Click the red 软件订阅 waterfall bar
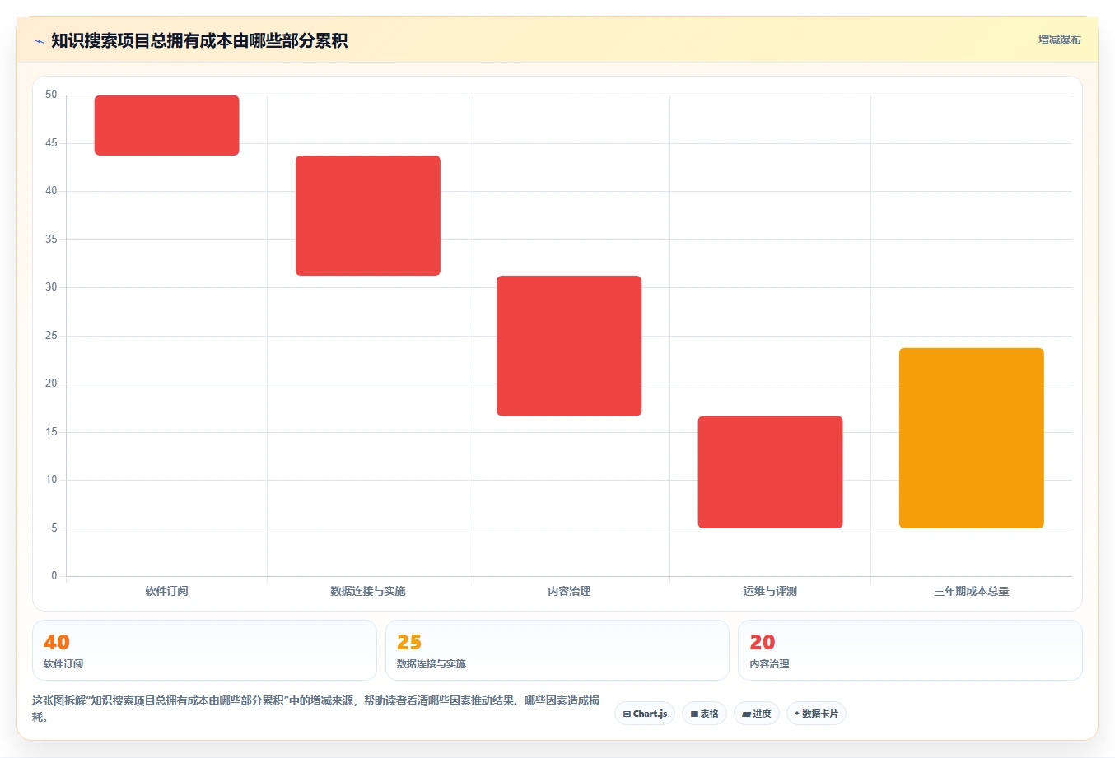 (x=167, y=125)
